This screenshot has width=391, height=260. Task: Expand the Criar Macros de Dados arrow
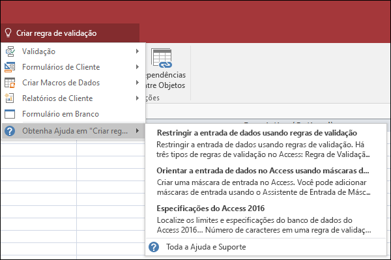click(x=137, y=83)
